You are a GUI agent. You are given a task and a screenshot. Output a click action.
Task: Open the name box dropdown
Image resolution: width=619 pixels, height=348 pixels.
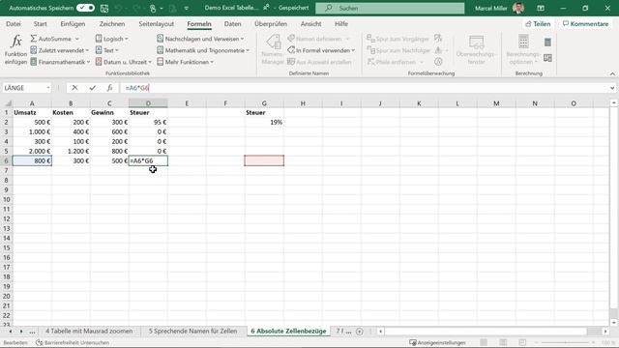point(48,88)
